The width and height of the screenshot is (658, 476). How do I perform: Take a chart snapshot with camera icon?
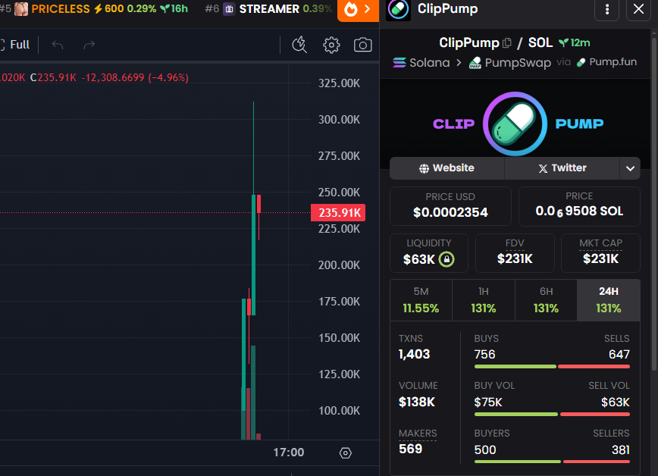(x=362, y=45)
